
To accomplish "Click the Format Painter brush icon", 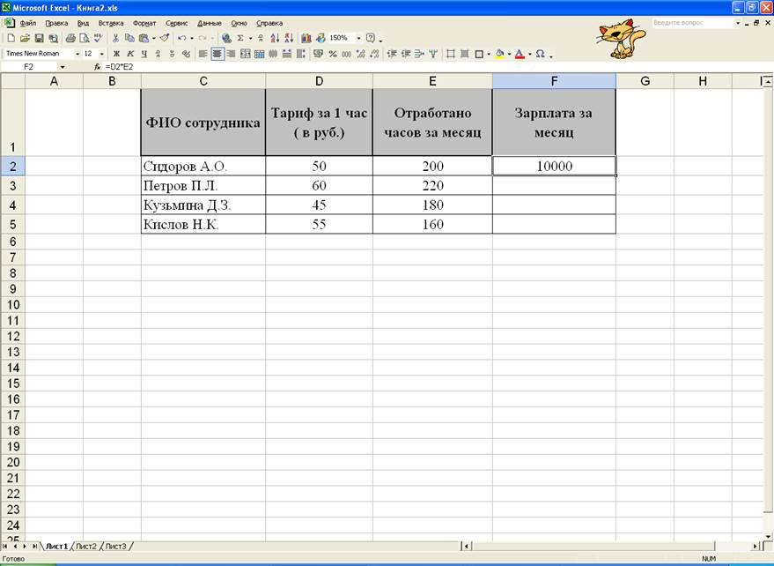I will pos(165,39).
